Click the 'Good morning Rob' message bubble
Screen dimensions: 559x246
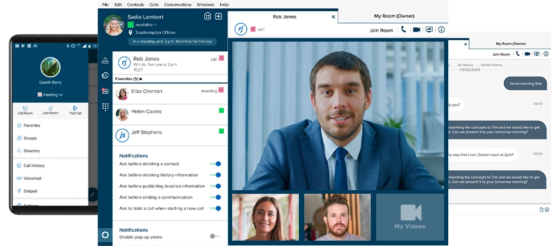pos(525,83)
